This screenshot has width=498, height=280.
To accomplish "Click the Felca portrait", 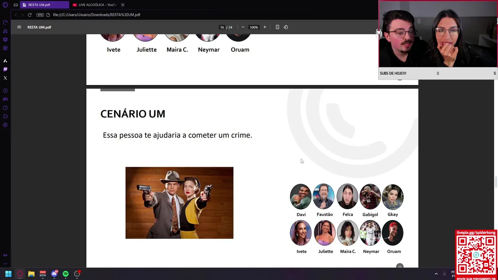I will [x=347, y=196].
